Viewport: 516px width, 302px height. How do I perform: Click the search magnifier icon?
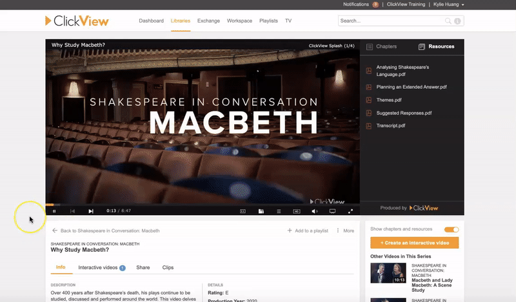coord(448,21)
